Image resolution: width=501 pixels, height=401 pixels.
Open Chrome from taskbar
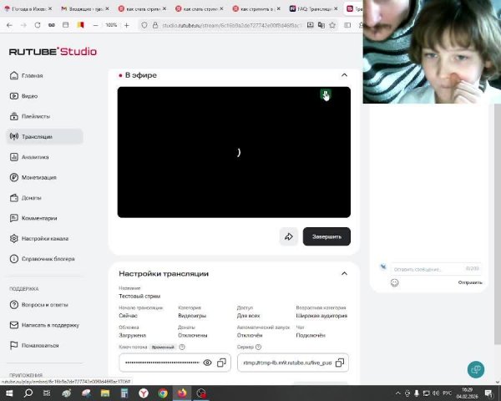[163, 393]
